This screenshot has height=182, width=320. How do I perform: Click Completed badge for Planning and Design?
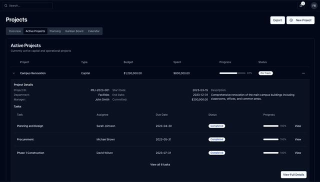tap(216, 126)
